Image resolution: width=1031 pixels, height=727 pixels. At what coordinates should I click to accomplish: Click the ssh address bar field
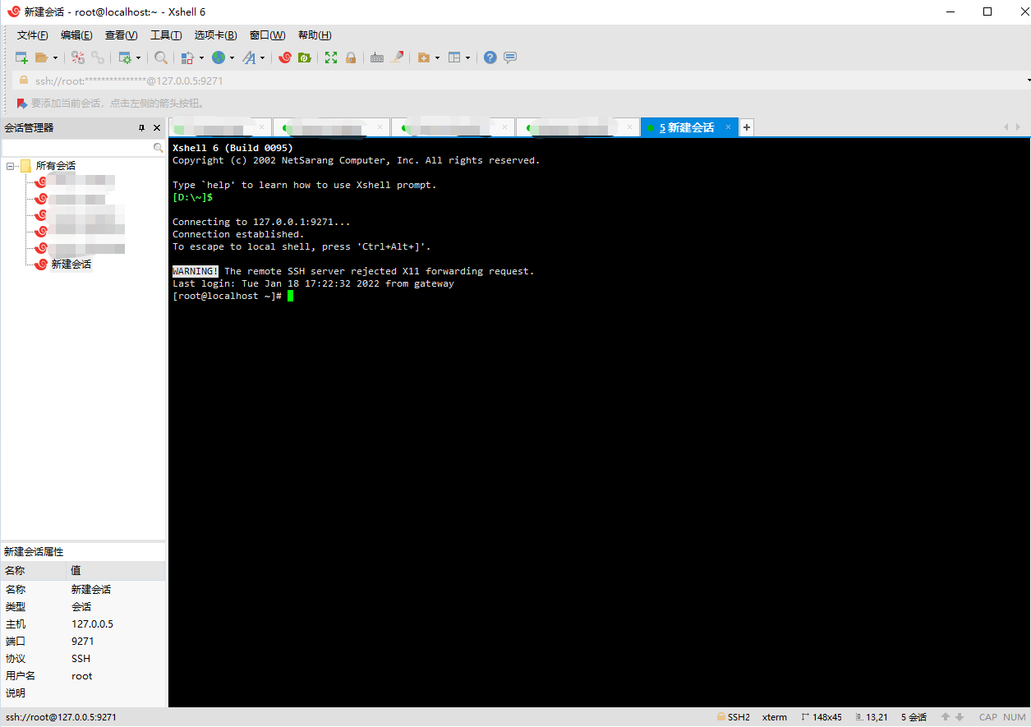[x=518, y=81]
